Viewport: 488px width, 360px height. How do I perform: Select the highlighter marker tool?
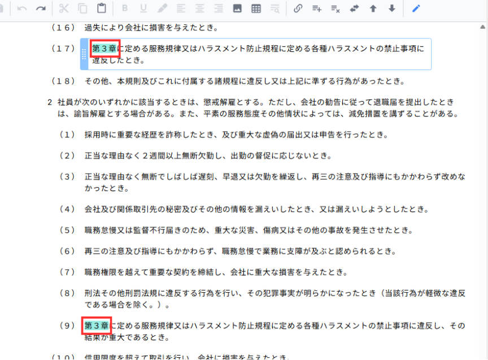tap(162, 9)
